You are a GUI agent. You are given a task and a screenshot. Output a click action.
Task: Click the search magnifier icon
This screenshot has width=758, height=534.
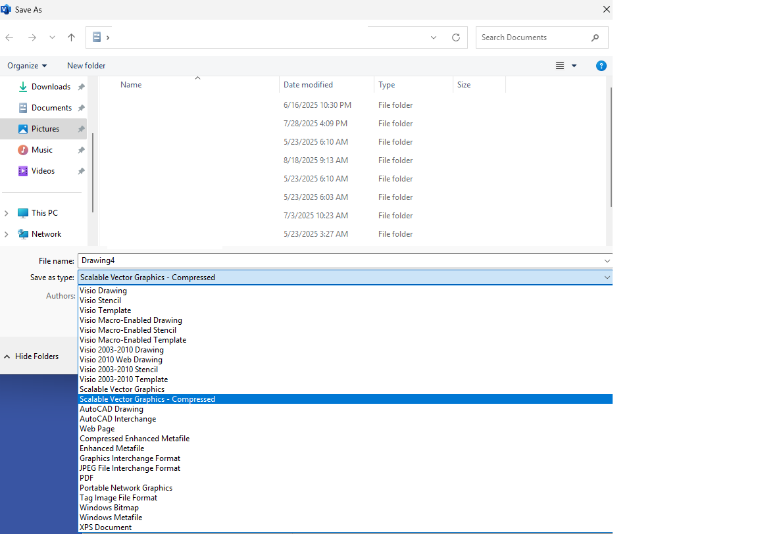point(595,37)
